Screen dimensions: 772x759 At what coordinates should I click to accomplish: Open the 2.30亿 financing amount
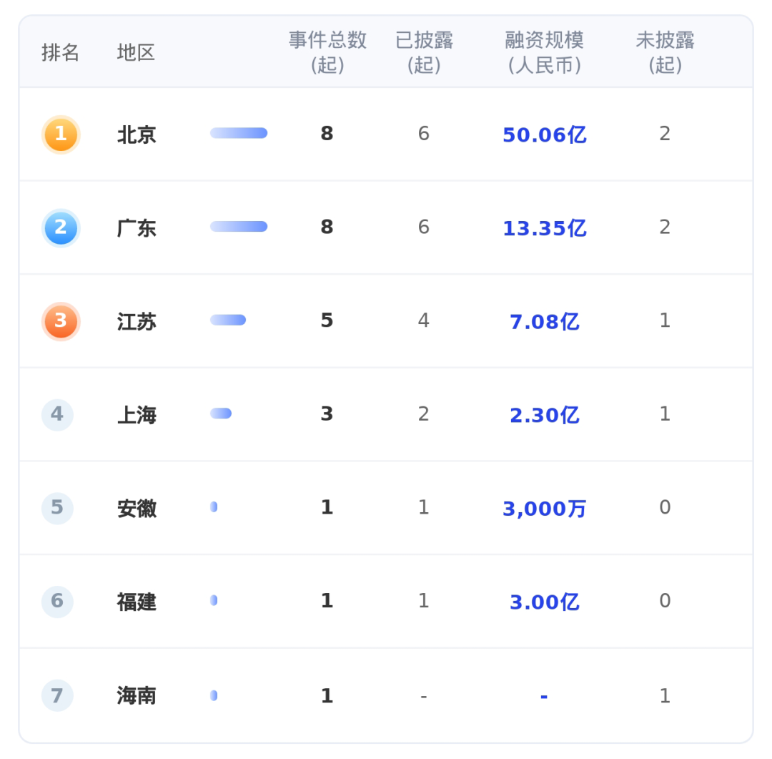coord(545,414)
